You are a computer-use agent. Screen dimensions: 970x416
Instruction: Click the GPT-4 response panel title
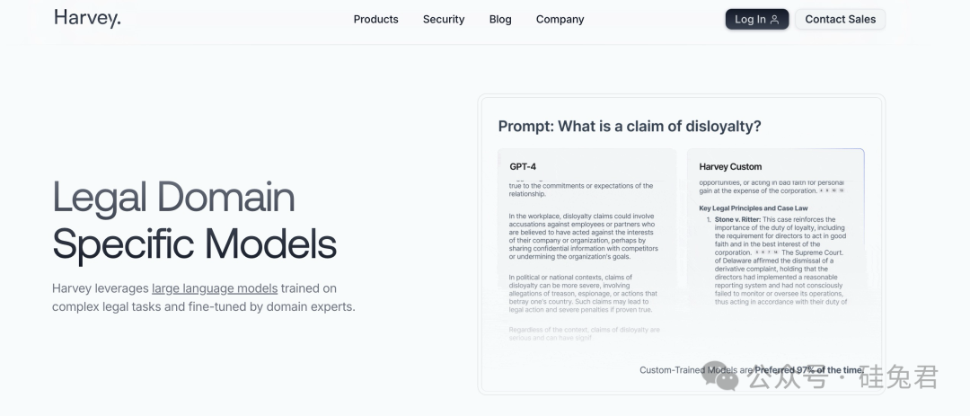point(523,166)
